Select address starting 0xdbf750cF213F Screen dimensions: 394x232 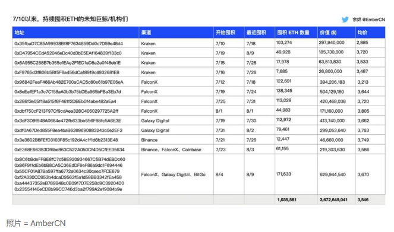pos(67,111)
